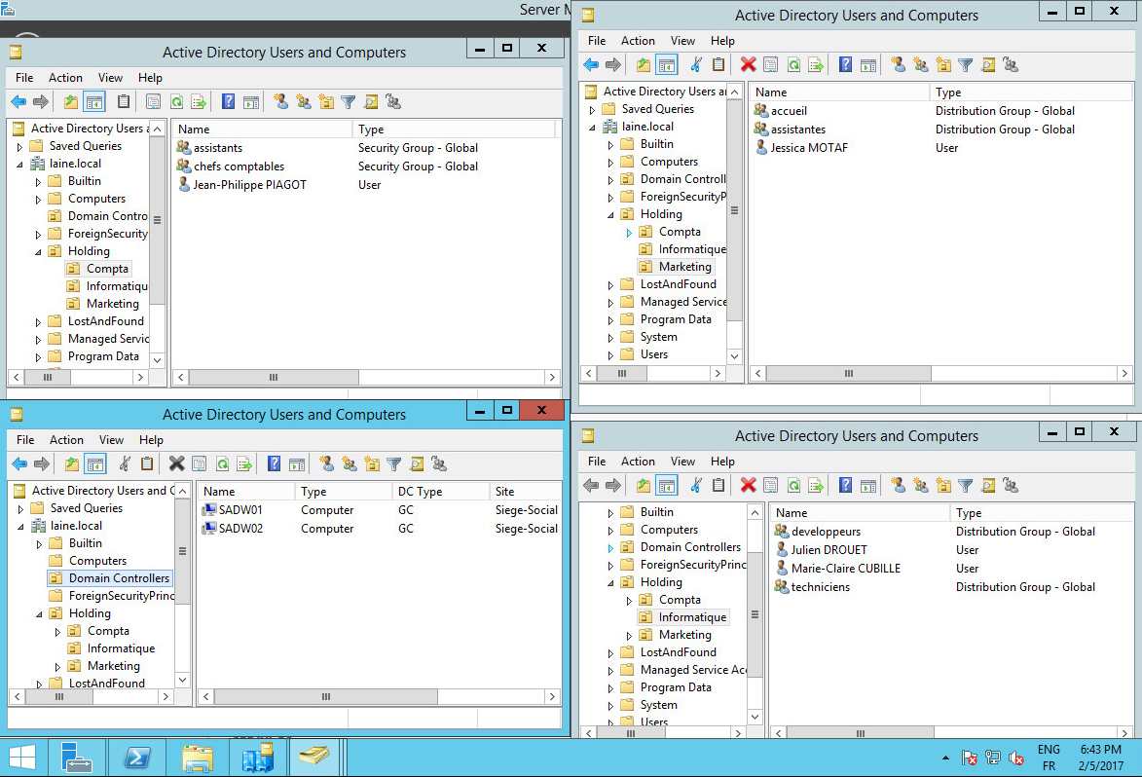Open the View menu in the window listing SADW01

111,440
